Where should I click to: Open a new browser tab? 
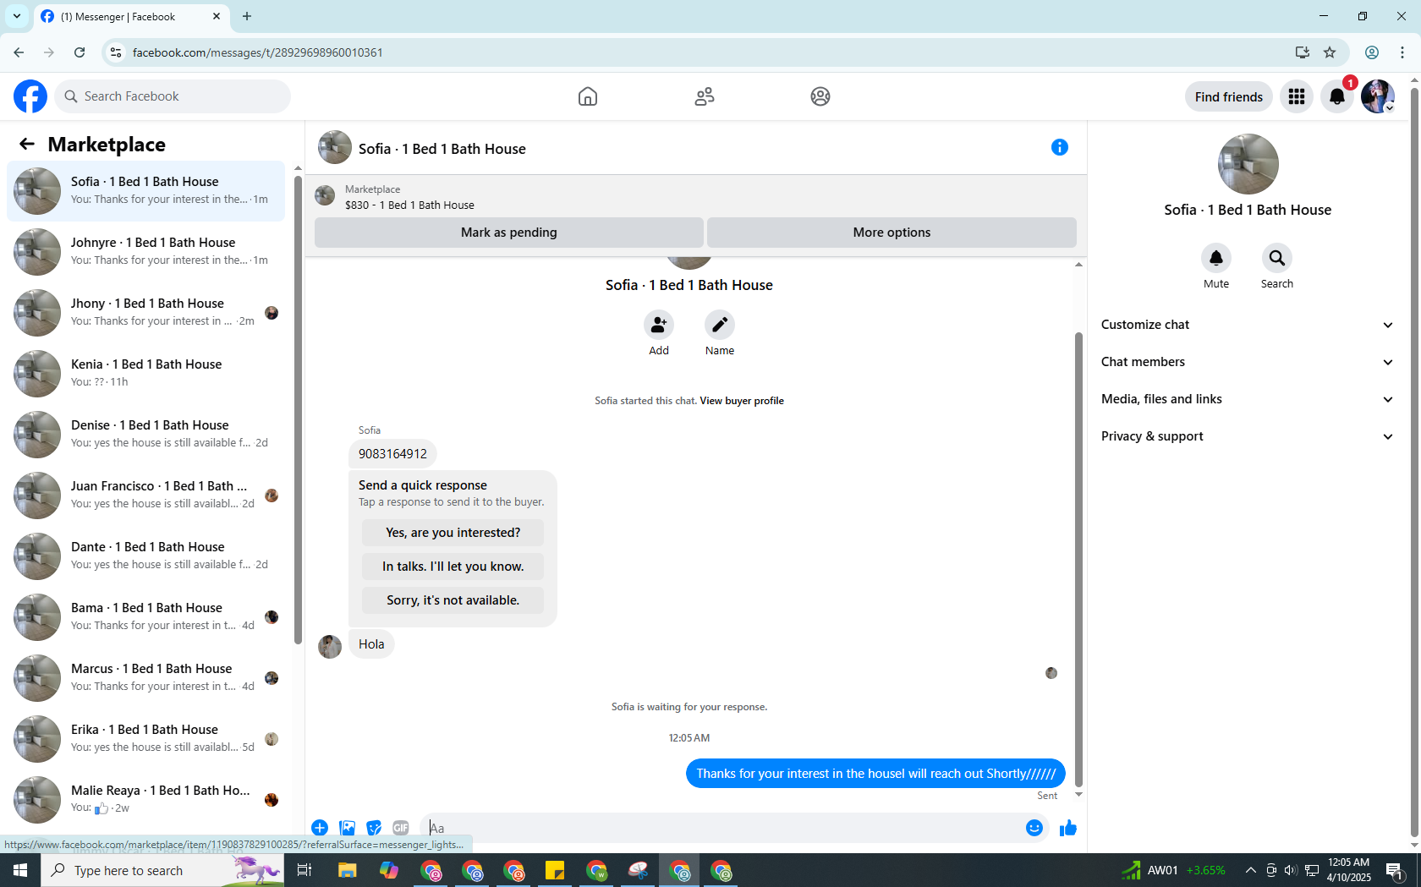247,16
